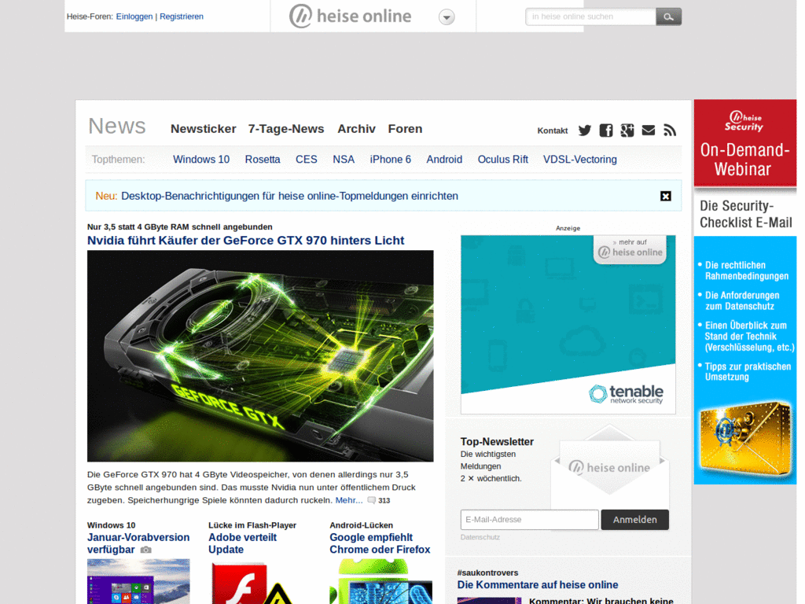Click the email envelope icon in header
Image resolution: width=805 pixels, height=604 pixels.
[649, 131]
